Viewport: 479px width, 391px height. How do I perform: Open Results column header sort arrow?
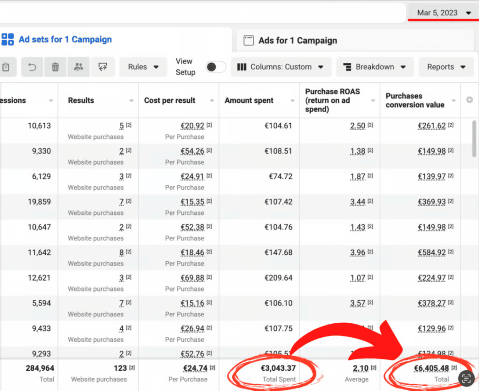(x=131, y=101)
